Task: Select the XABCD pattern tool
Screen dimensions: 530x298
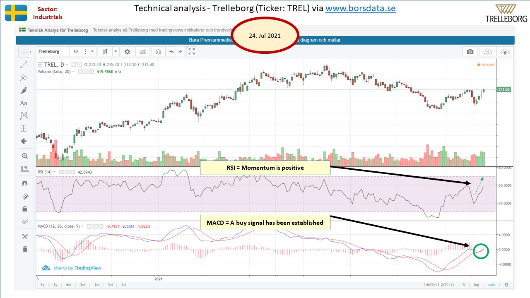Action: click(24, 115)
